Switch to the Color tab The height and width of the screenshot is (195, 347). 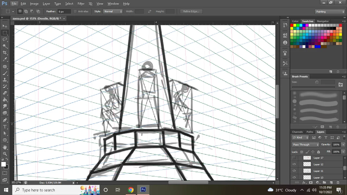coord(295,21)
